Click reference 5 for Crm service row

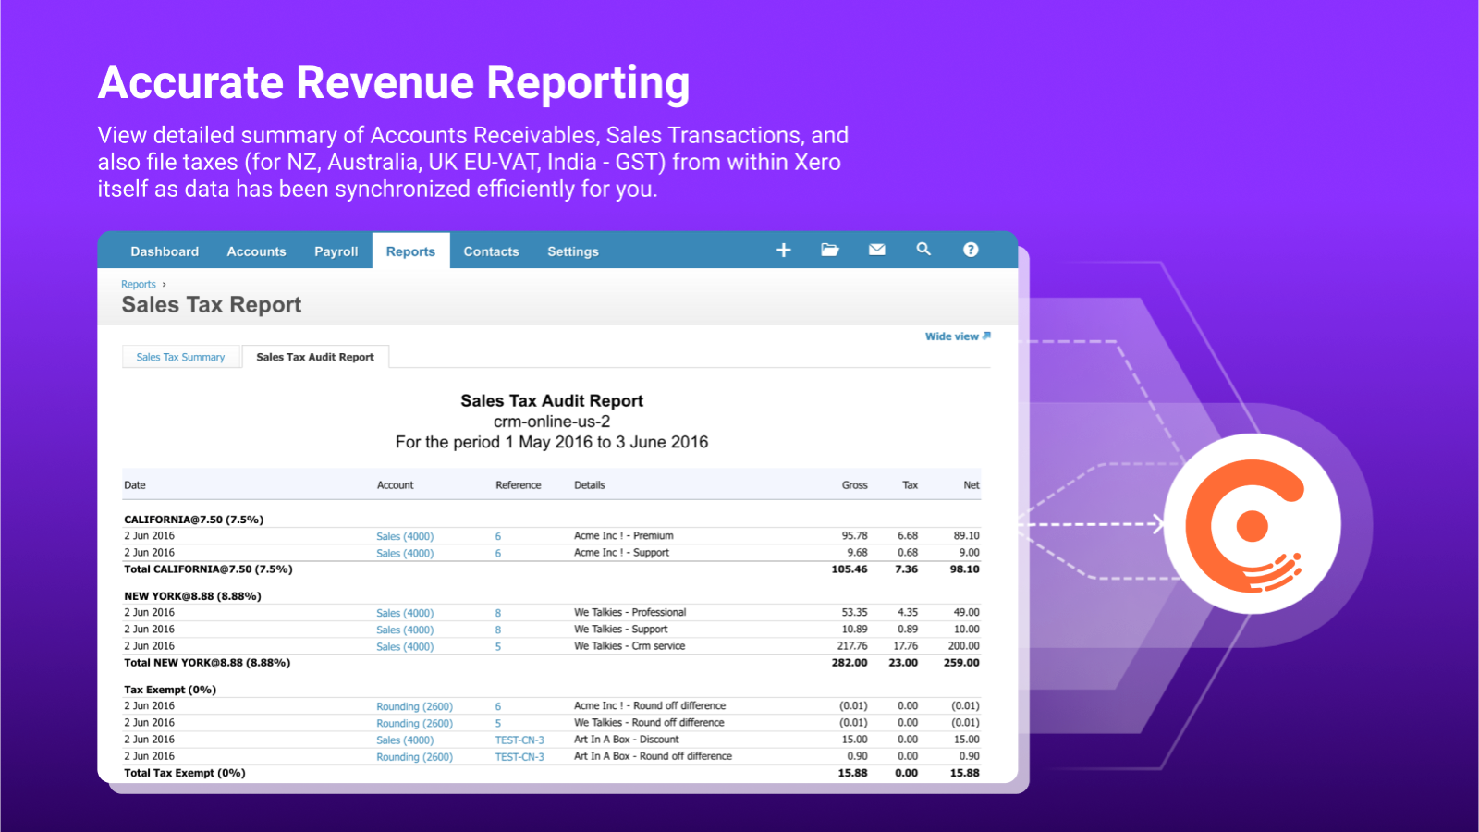coord(498,647)
